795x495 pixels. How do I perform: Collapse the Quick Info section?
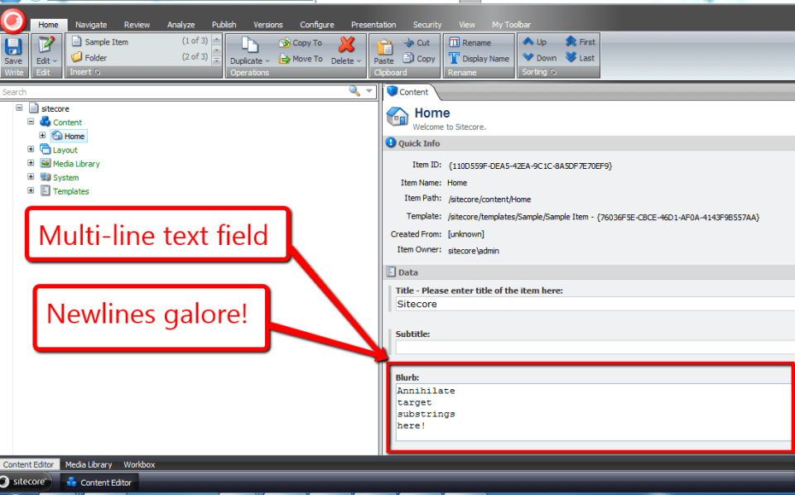tap(391, 143)
